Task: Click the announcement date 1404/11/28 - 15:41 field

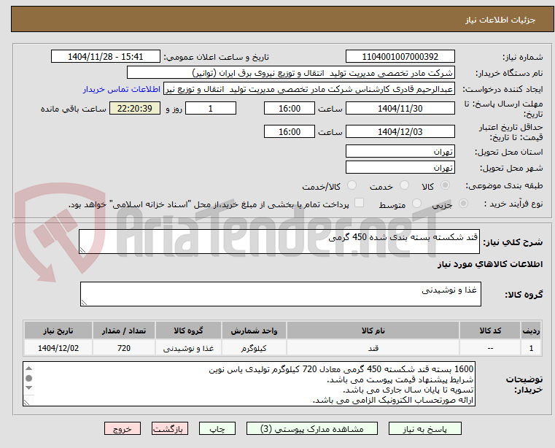Action: tap(106, 57)
